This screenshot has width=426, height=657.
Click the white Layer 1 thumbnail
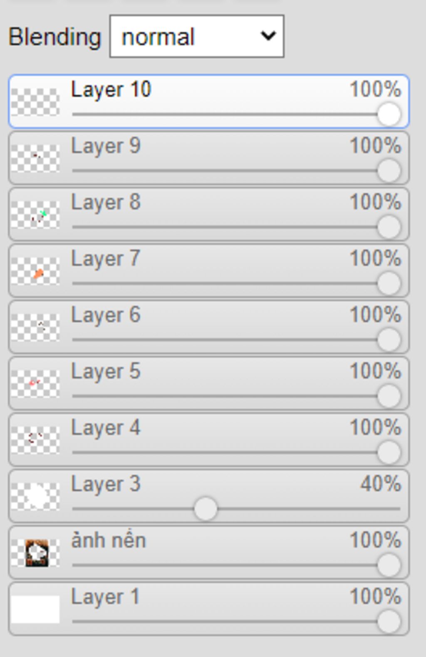(35, 609)
